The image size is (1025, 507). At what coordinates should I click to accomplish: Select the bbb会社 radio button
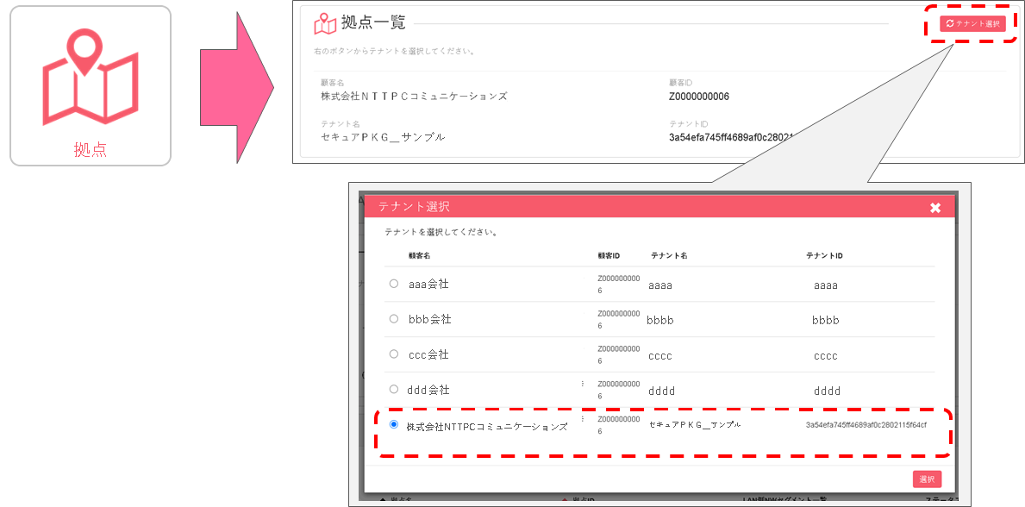coord(393,318)
